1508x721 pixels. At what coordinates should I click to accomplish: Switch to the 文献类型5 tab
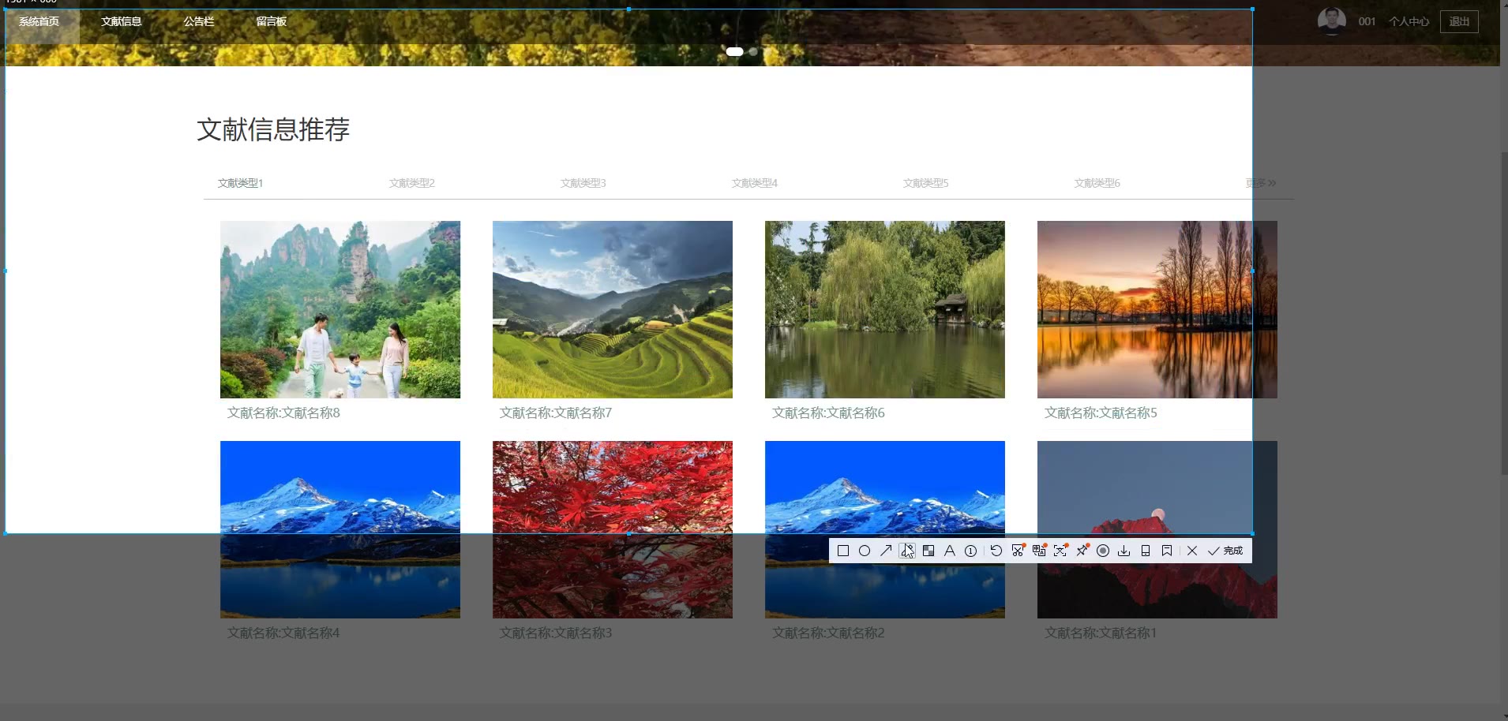click(x=926, y=183)
